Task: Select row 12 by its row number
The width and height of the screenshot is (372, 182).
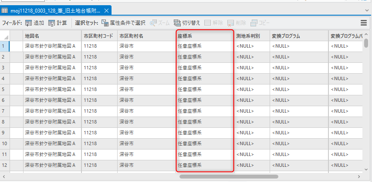Action: [5, 165]
